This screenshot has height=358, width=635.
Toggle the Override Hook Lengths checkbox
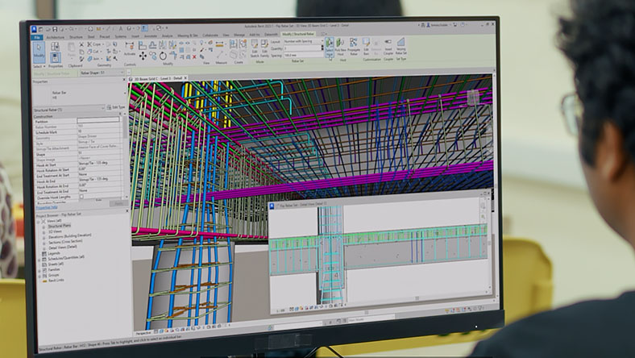[x=81, y=197]
